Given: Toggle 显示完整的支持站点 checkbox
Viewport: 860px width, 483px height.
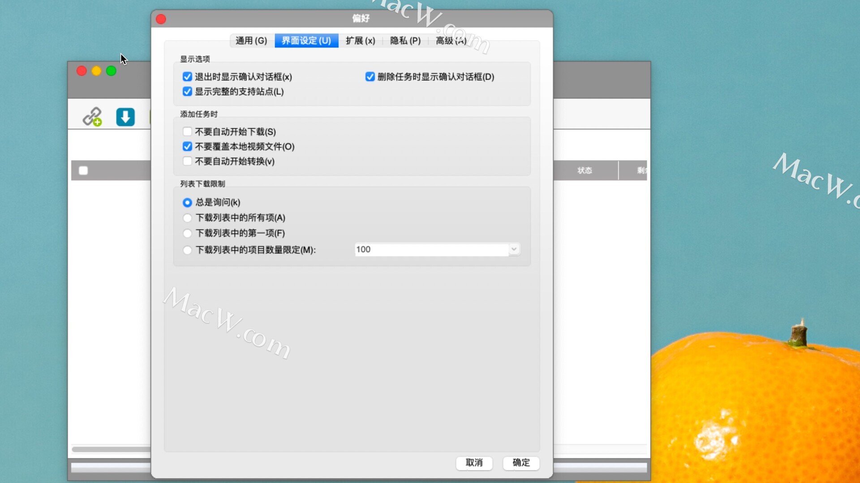Looking at the screenshot, I should point(187,92).
